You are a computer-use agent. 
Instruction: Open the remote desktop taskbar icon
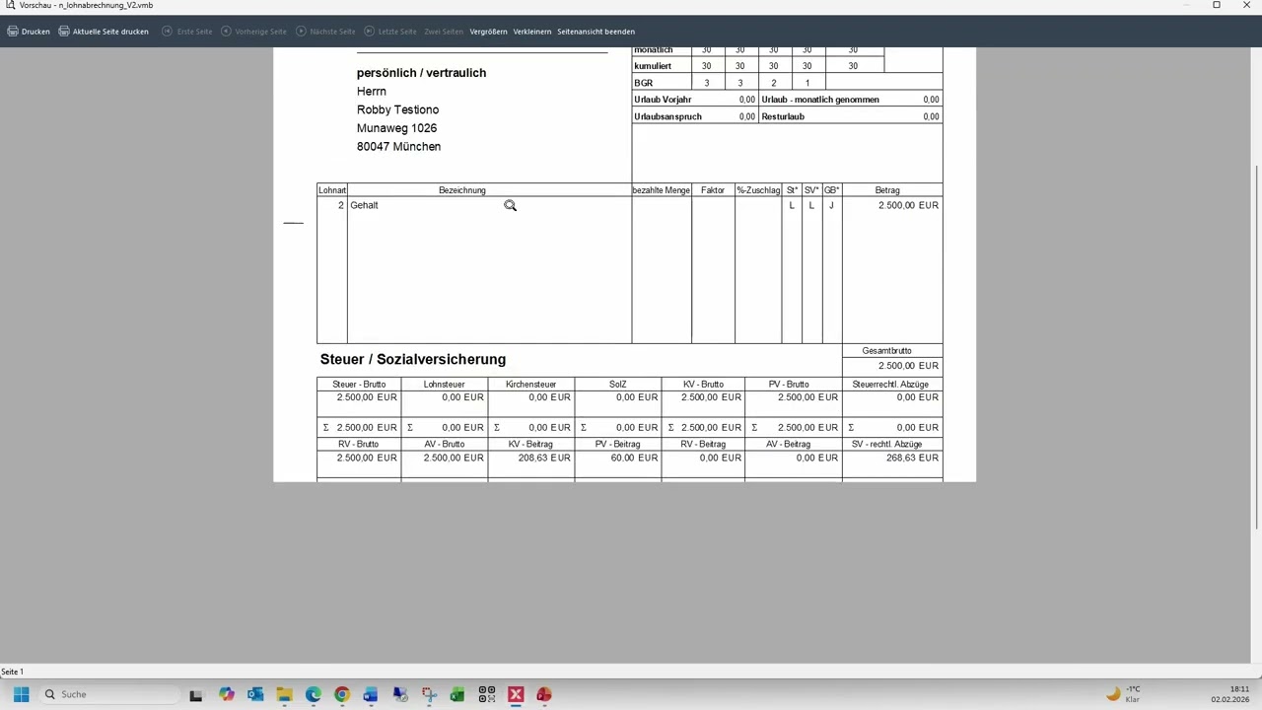399,694
